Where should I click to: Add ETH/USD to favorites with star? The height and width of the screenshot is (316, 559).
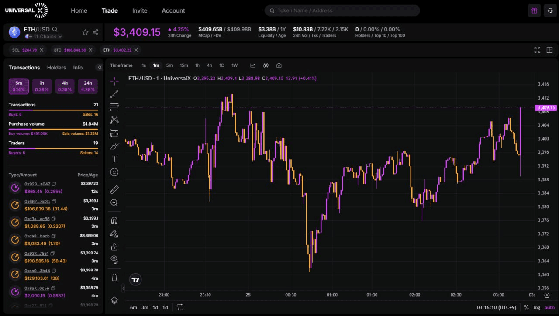click(x=85, y=32)
